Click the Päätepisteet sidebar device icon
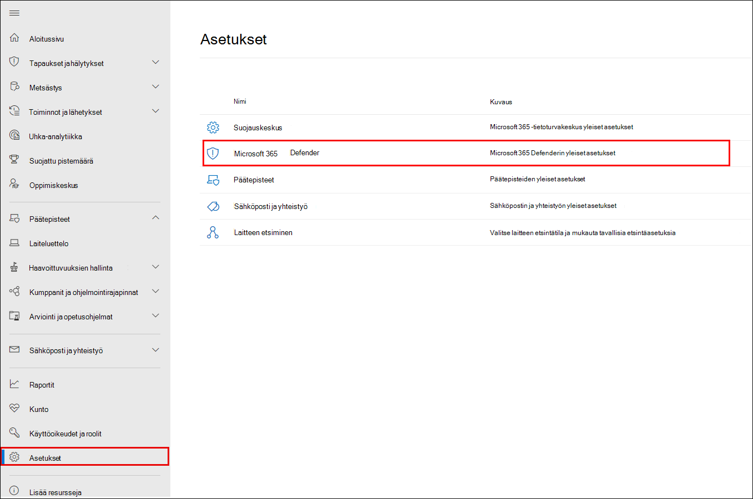 (14, 218)
